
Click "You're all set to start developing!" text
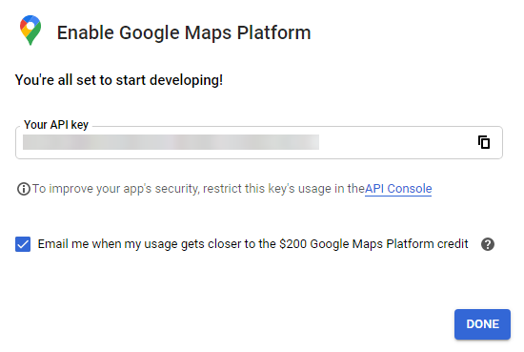pyautogui.click(x=119, y=80)
